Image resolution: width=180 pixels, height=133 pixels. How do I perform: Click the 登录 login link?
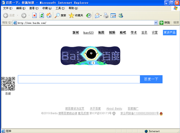click(x=144, y=33)
